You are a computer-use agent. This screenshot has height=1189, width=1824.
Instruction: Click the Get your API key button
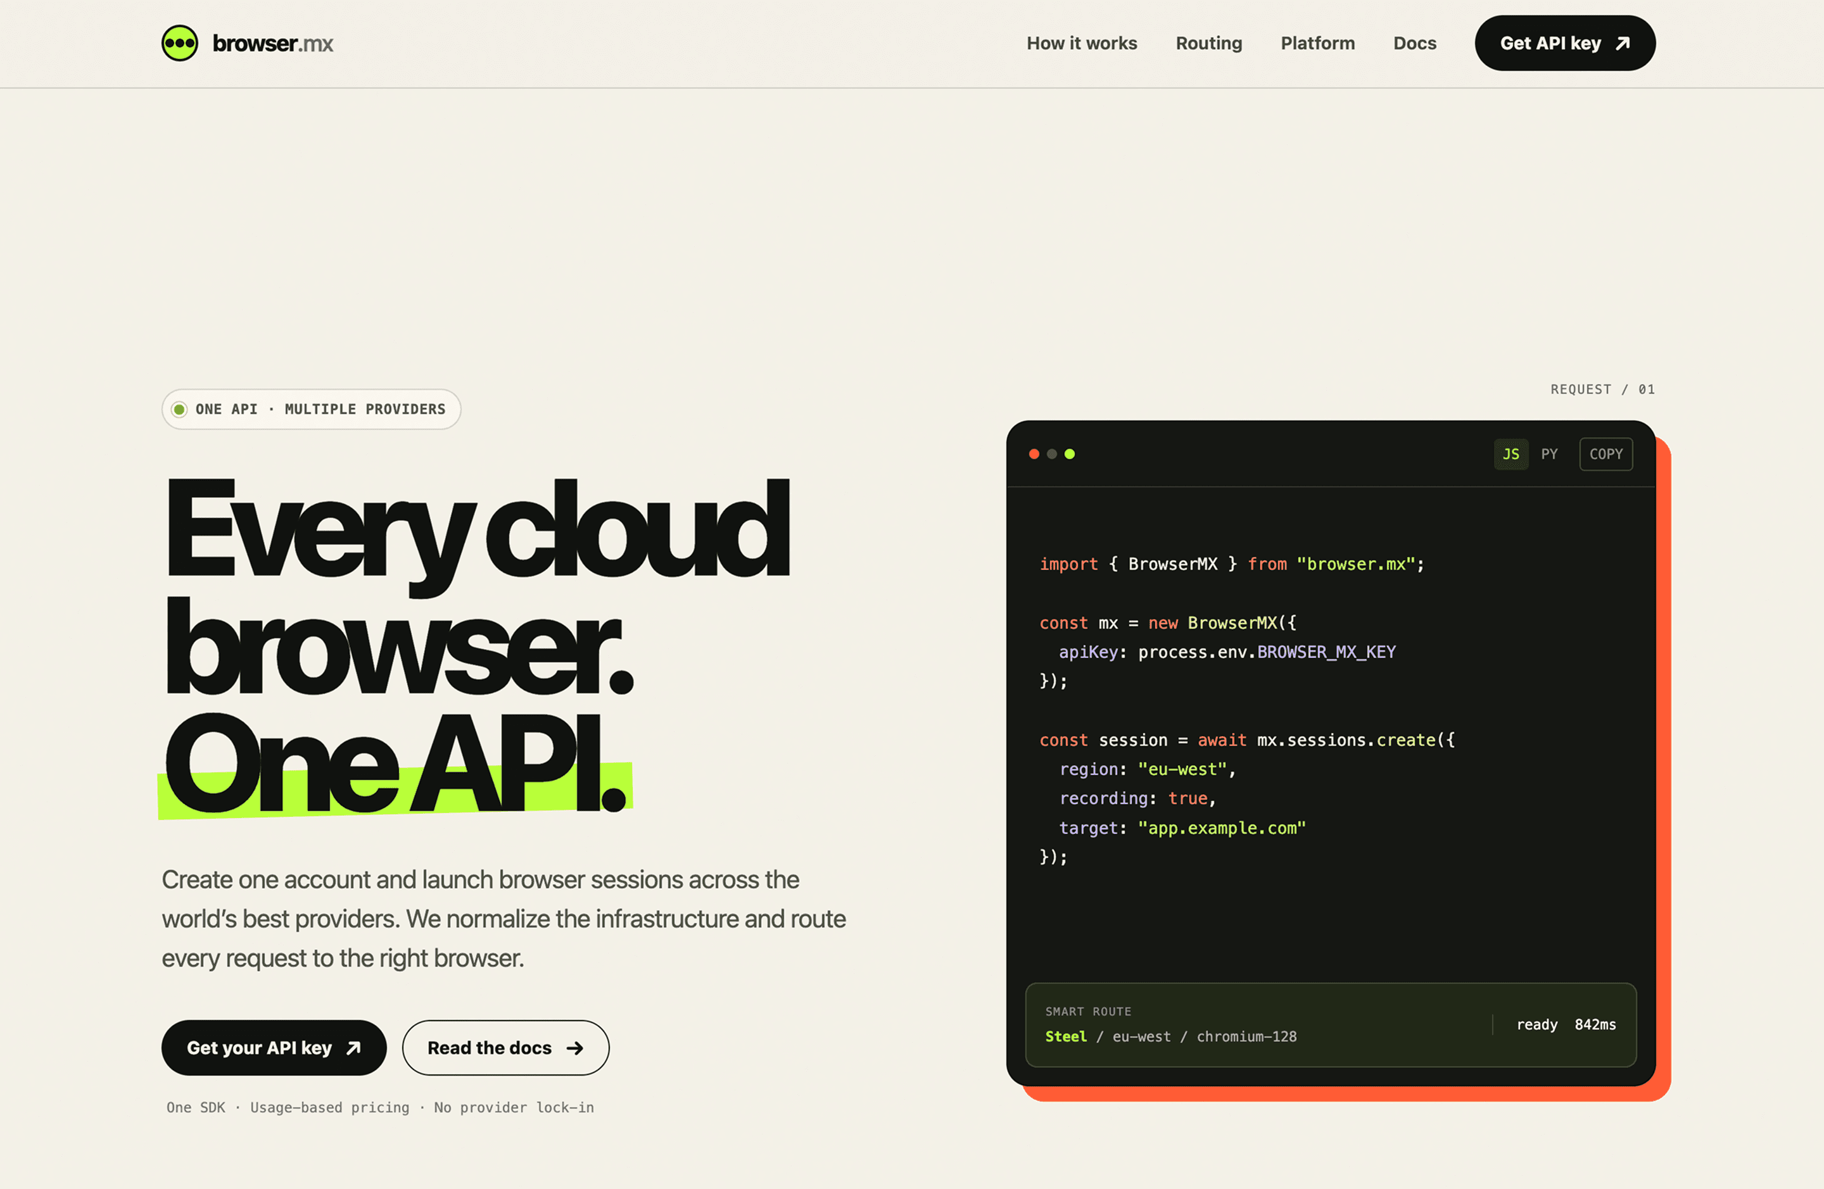click(x=274, y=1047)
